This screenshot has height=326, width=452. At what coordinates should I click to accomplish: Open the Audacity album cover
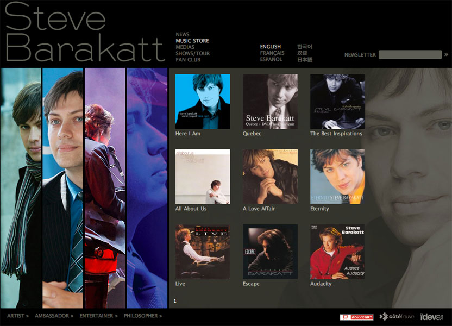337,252
